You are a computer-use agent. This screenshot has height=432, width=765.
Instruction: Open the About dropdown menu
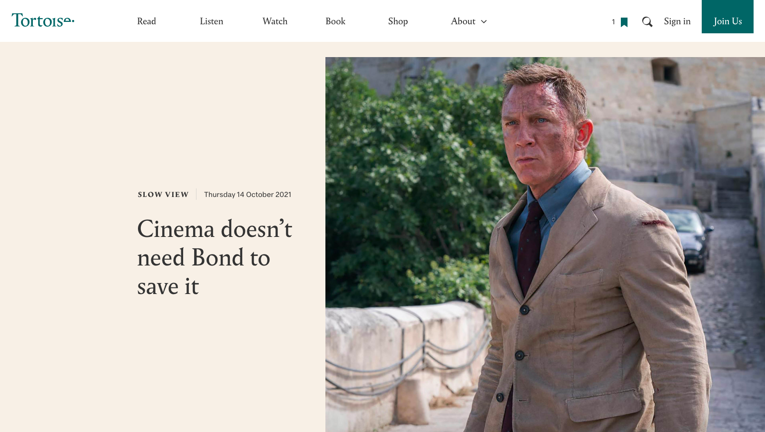pos(463,21)
